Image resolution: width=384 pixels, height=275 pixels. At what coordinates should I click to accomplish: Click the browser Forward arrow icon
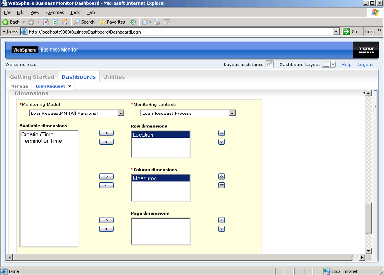pyautogui.click(x=31, y=22)
